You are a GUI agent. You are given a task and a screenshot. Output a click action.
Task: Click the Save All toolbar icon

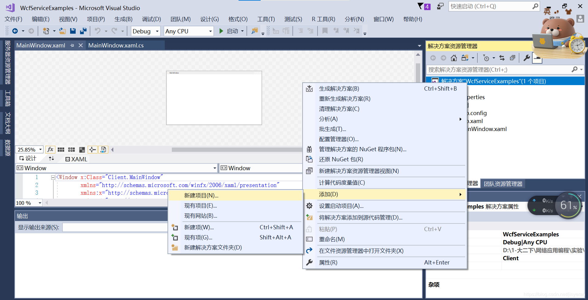click(83, 31)
